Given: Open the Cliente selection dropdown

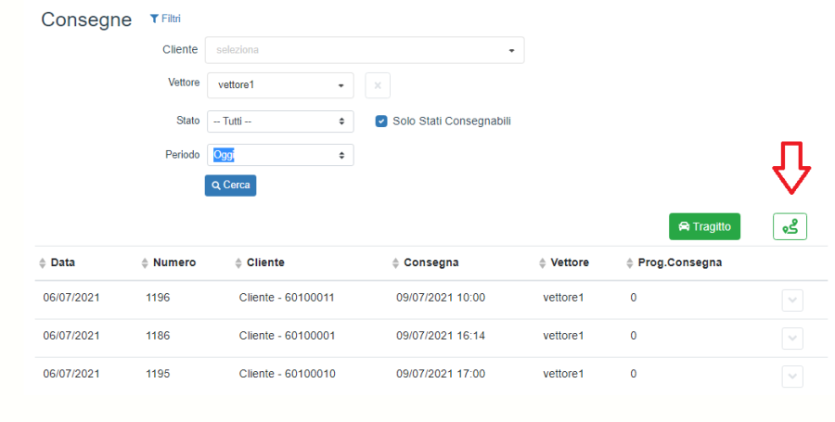Looking at the screenshot, I should click(365, 50).
